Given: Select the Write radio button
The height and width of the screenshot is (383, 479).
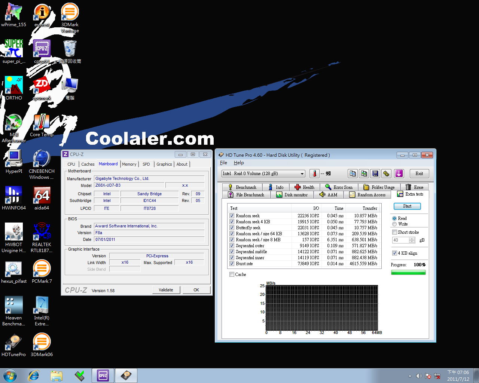Looking at the screenshot, I should [394, 224].
